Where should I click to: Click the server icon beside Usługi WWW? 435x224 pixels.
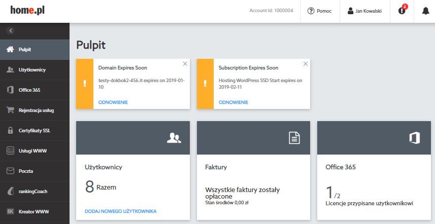[10, 151]
